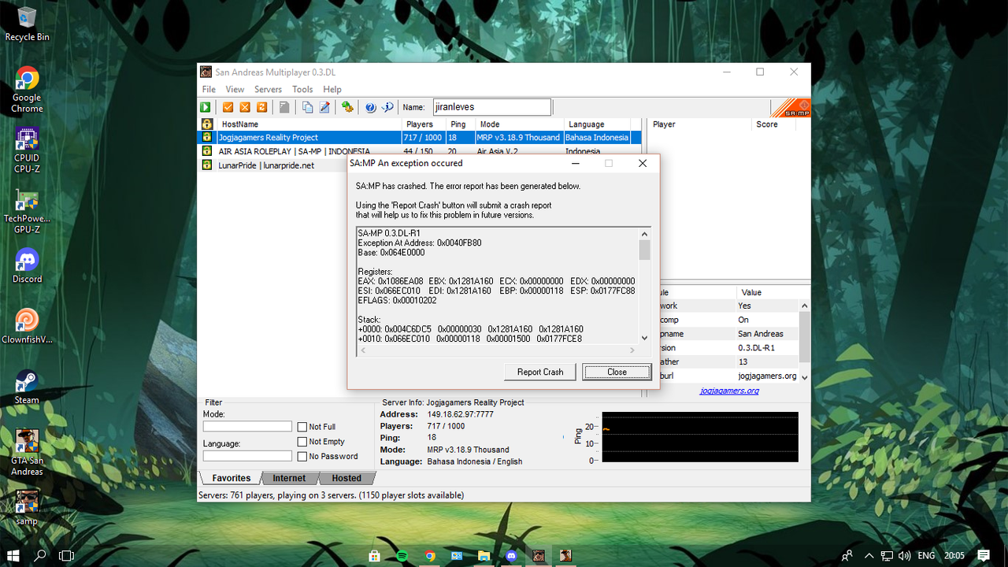Click crash report scroll down arrow
This screenshot has height=567, width=1008.
point(644,338)
